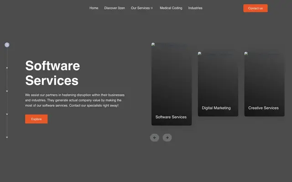Select the Software Services card
Viewport: 292px width, 182px height.
point(172,84)
